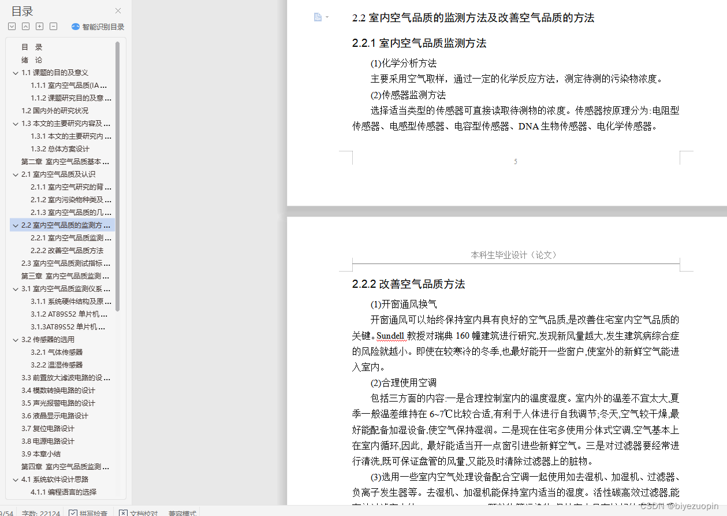Go to 1.2 国内外的研究状况
Screen dimensions: 727x516
click(x=55, y=111)
